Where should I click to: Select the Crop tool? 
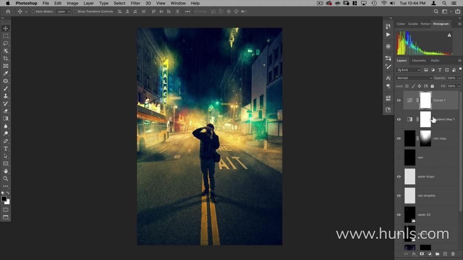tap(6, 58)
